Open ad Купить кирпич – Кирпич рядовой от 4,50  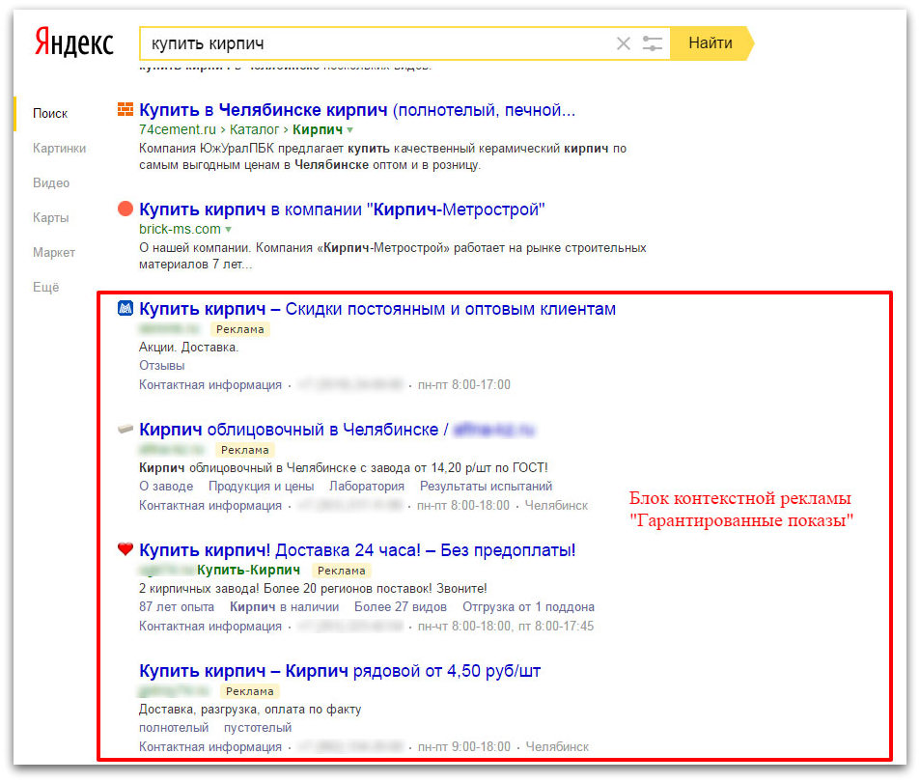click(x=340, y=671)
